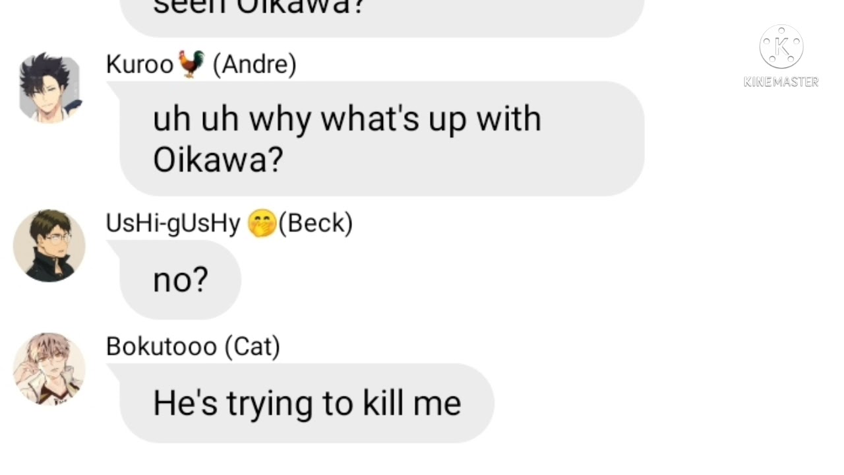Tap the 'He's trying' message bubble
Viewport: 844px width, 475px height.
307,403
